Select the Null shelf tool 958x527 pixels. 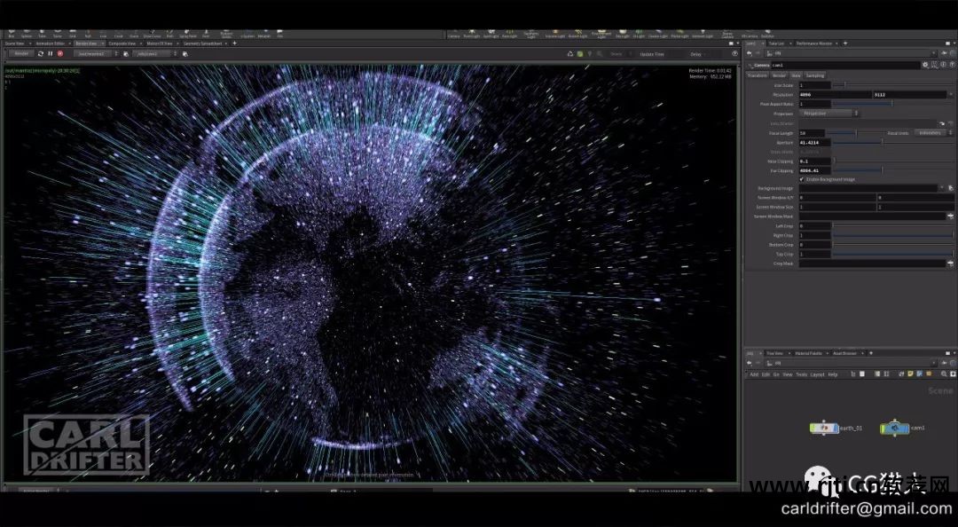(x=88, y=34)
